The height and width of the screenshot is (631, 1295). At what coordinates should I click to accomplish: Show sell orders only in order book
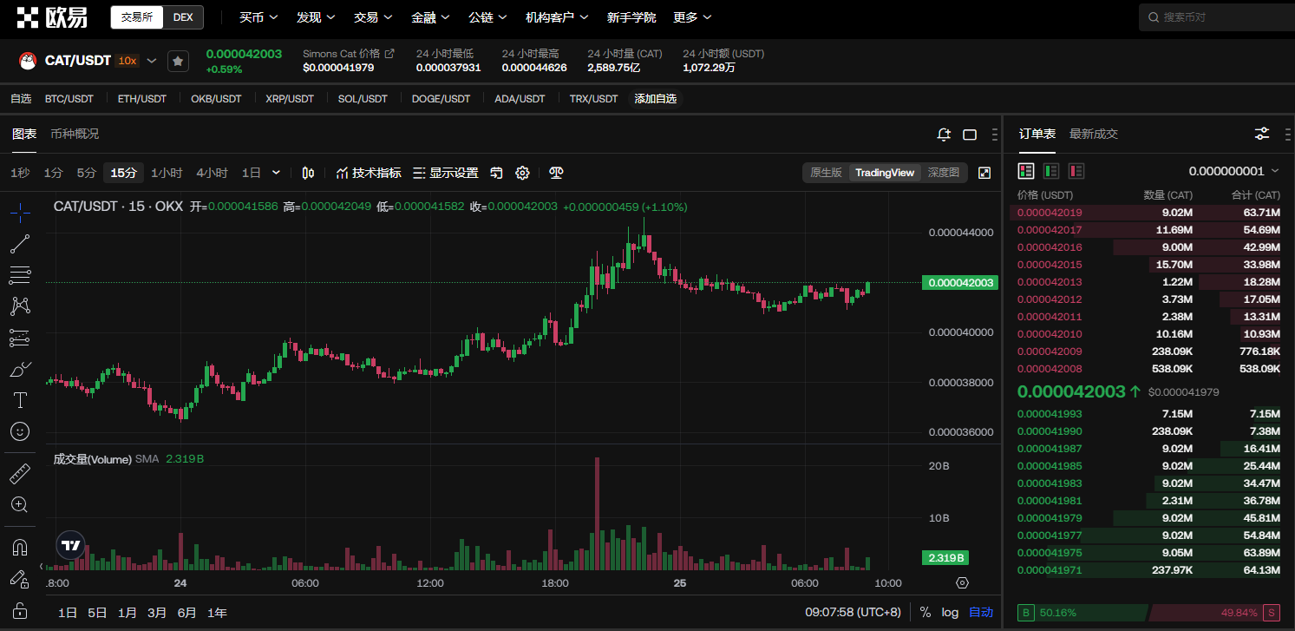click(1076, 171)
